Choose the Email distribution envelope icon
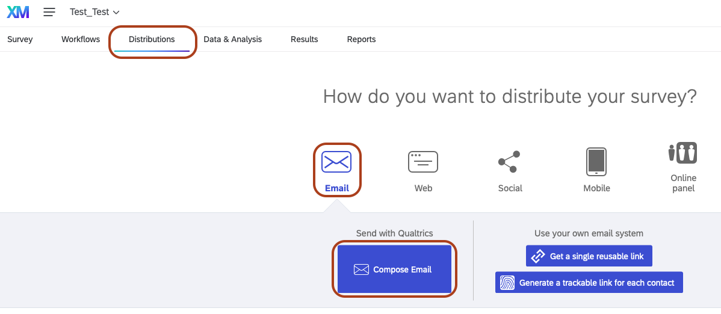Image resolution: width=721 pixels, height=314 pixels. (336, 162)
